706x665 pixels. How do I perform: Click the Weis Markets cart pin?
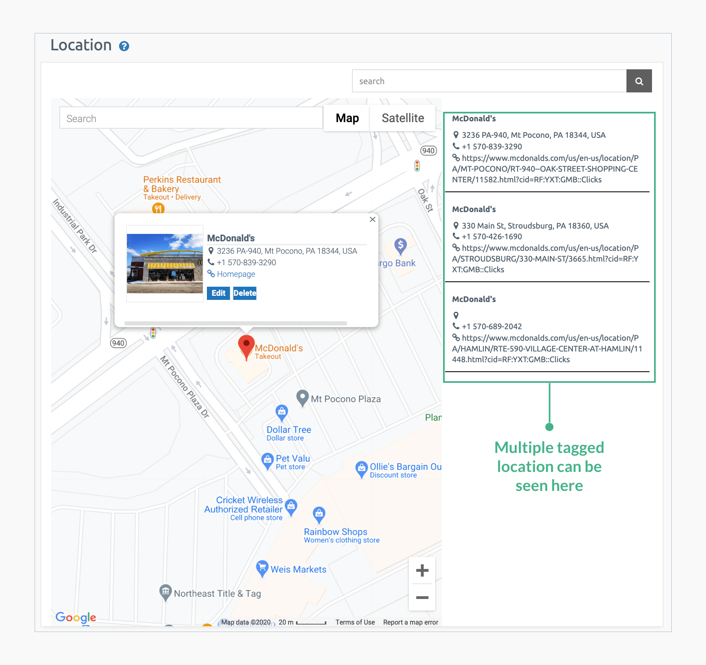point(262,568)
